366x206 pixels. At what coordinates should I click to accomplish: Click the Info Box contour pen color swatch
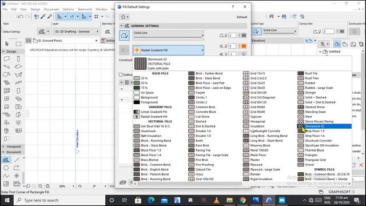pyautogui.click(x=342, y=31)
